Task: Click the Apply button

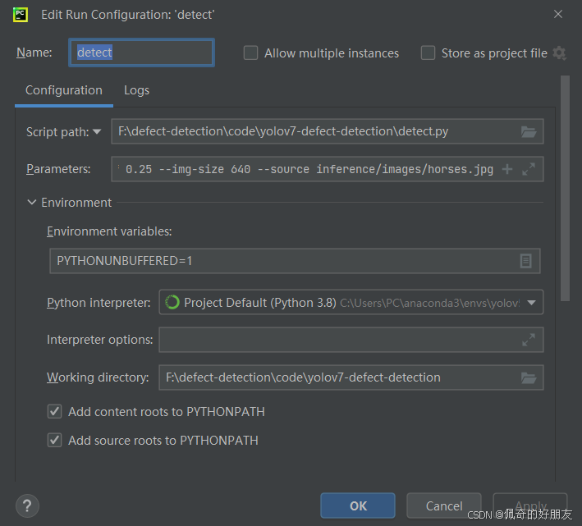Action: (x=530, y=506)
